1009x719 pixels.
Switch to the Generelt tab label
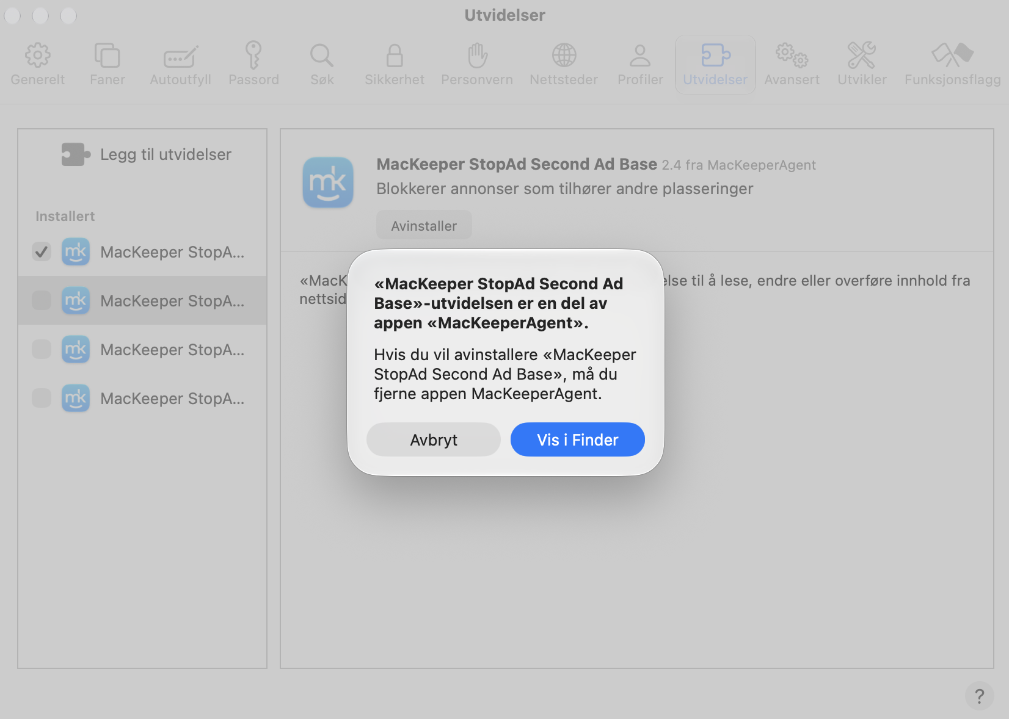[x=38, y=80]
